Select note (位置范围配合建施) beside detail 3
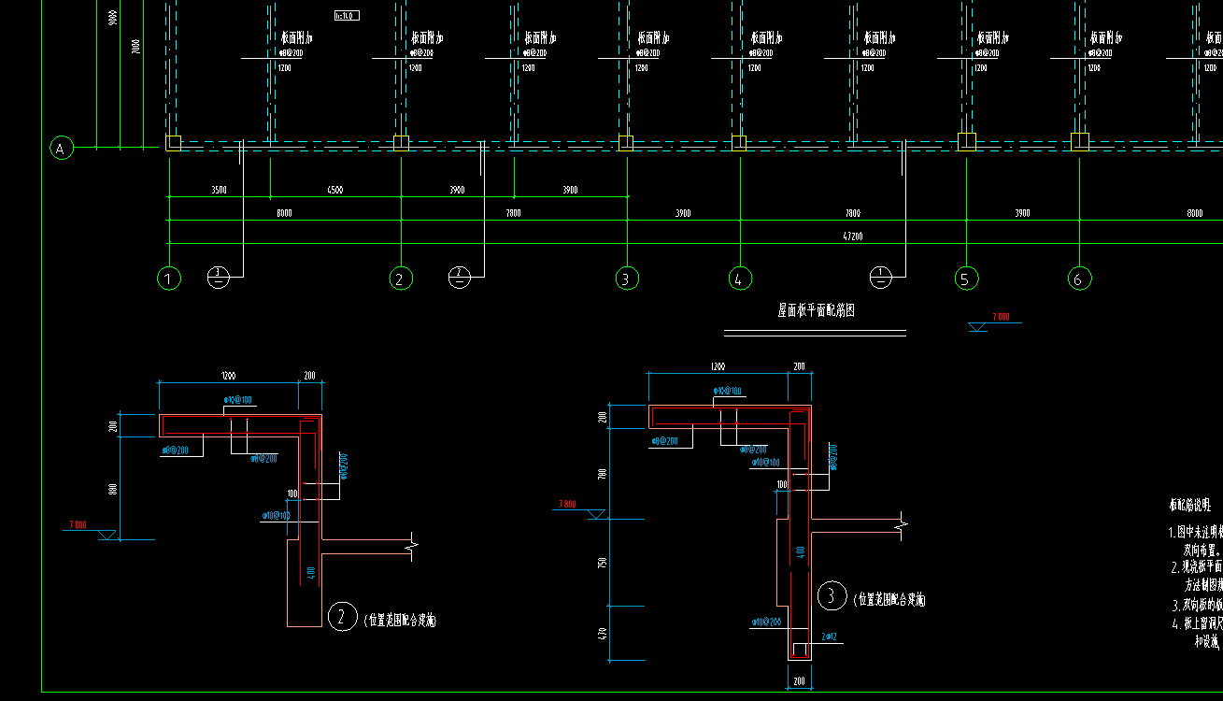This screenshot has width=1223, height=701. point(889,600)
